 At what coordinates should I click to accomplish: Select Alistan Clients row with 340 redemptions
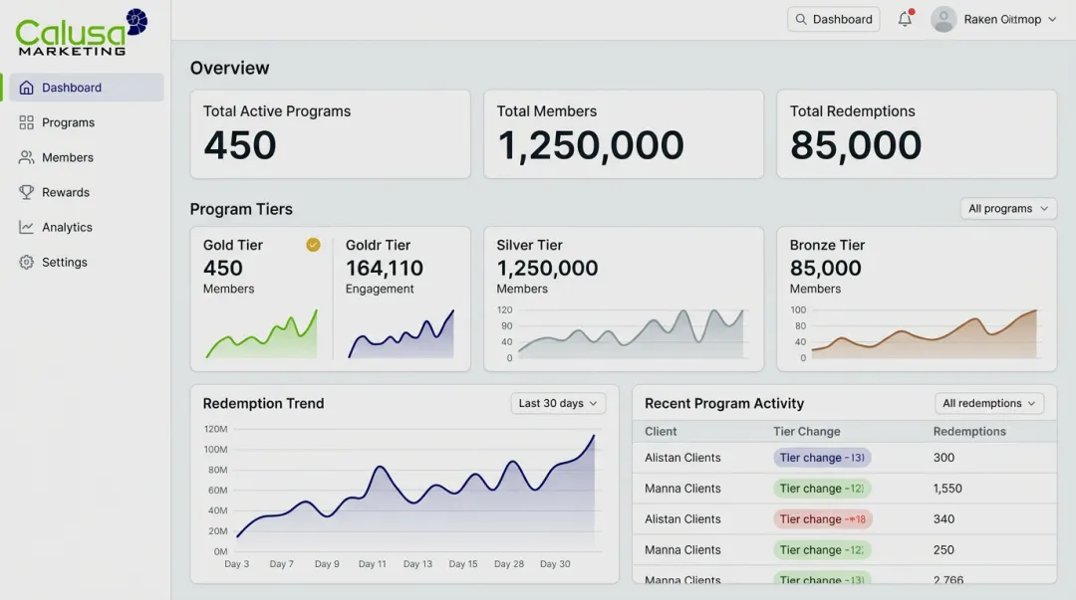(844, 519)
